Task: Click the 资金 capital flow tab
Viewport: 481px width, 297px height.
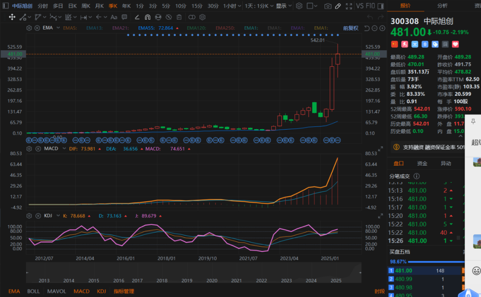Action: tap(422, 163)
